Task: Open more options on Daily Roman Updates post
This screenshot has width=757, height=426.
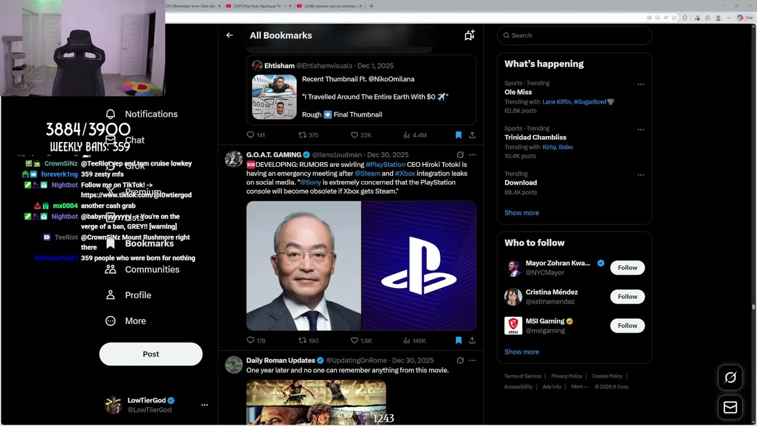Action: [472, 360]
